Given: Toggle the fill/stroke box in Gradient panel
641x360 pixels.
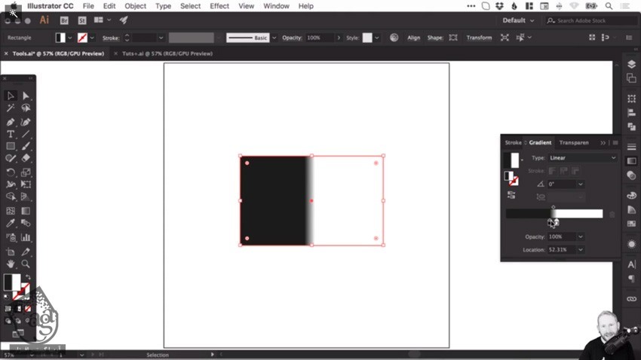Looking at the screenshot, I should pyautogui.click(x=511, y=178).
